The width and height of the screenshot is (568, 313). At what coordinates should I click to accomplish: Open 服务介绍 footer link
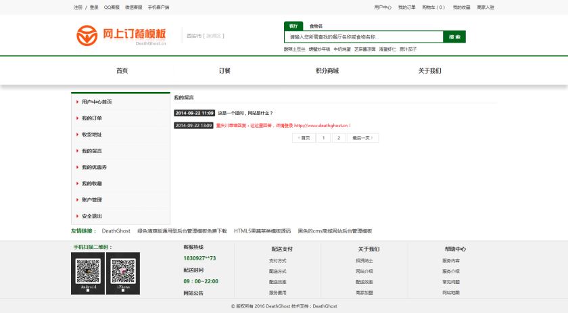pyautogui.click(x=451, y=271)
